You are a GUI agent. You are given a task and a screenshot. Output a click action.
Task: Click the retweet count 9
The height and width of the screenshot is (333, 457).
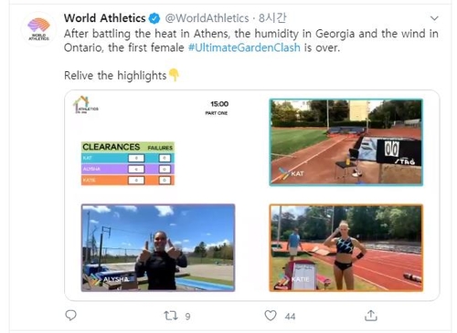click(x=187, y=317)
